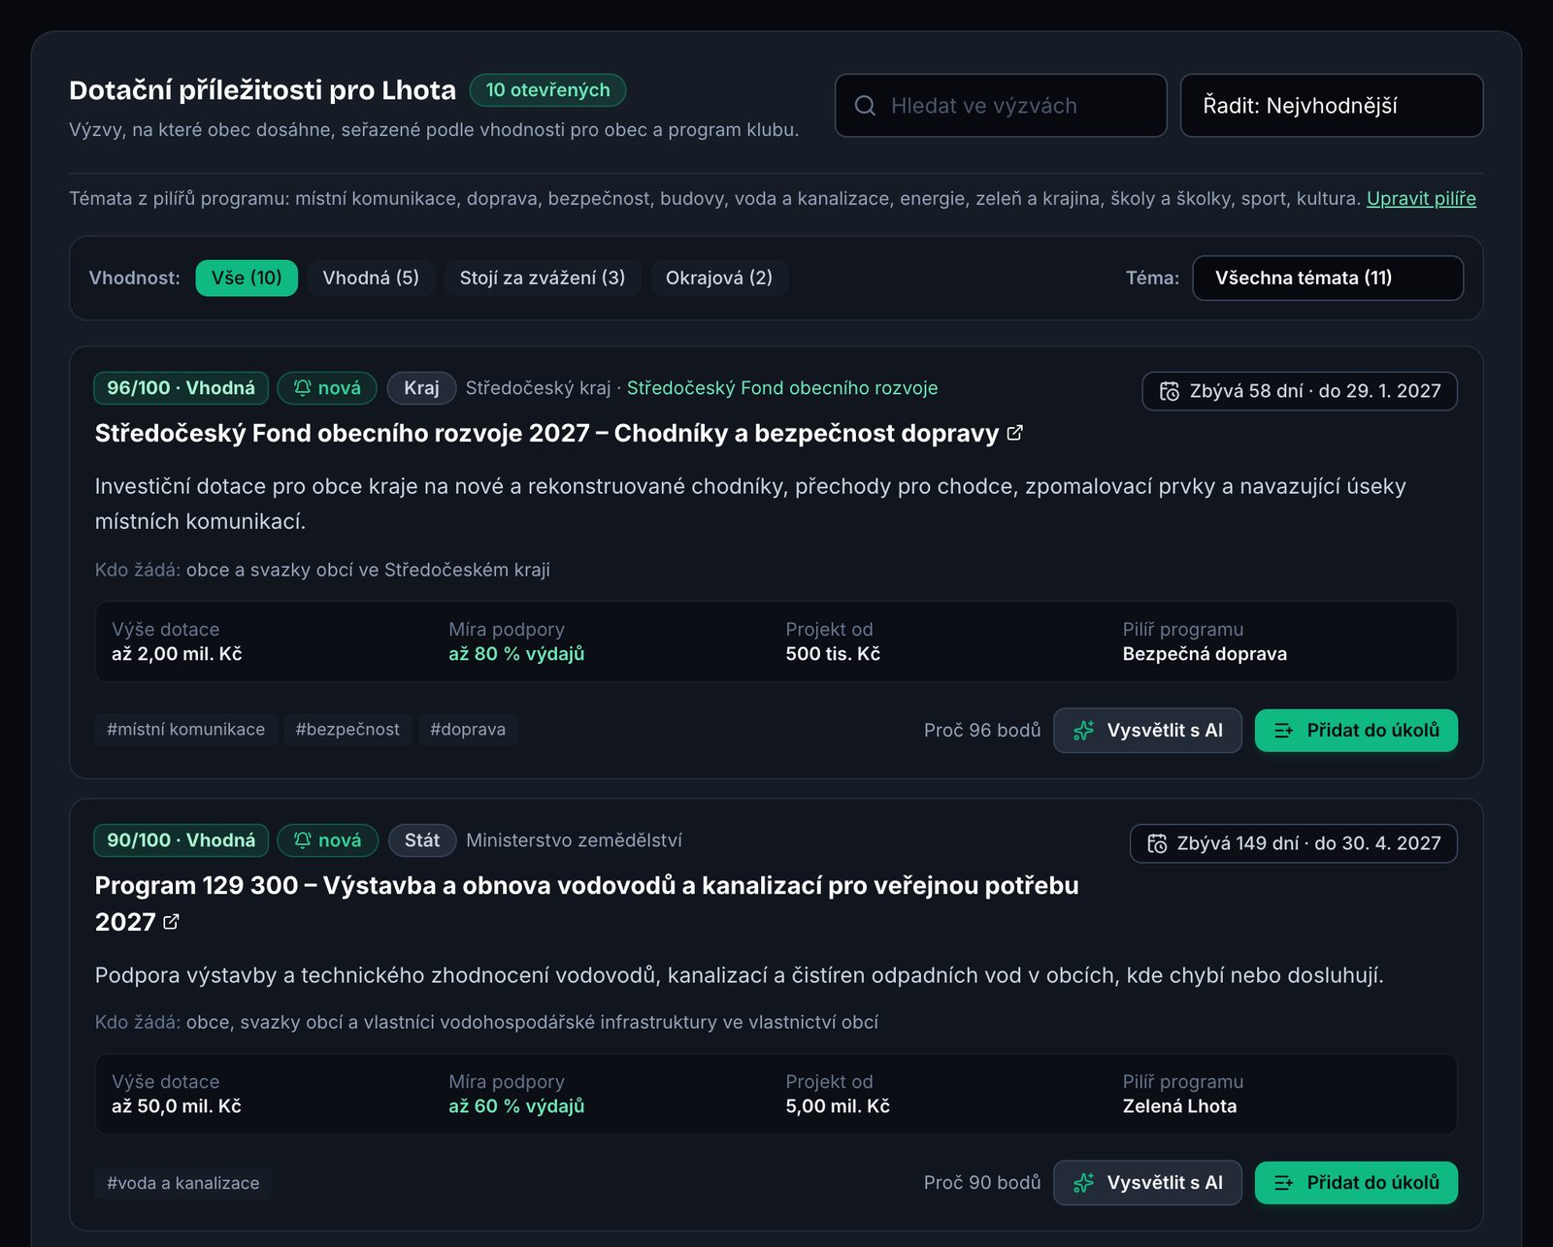Image resolution: width=1553 pixels, height=1247 pixels.
Task: Click the #doprava tag
Action: click(x=468, y=730)
